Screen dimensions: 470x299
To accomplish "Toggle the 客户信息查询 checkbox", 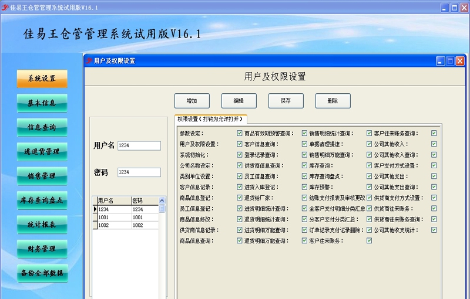I will 304,144.
